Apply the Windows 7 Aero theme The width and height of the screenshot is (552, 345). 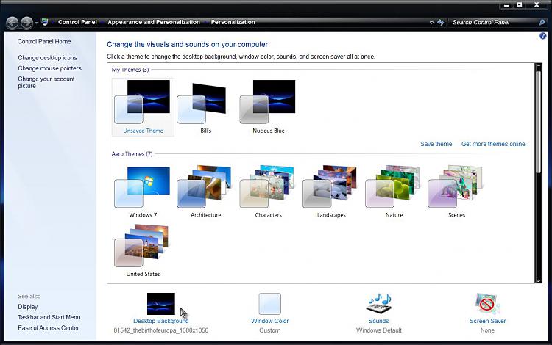143,192
